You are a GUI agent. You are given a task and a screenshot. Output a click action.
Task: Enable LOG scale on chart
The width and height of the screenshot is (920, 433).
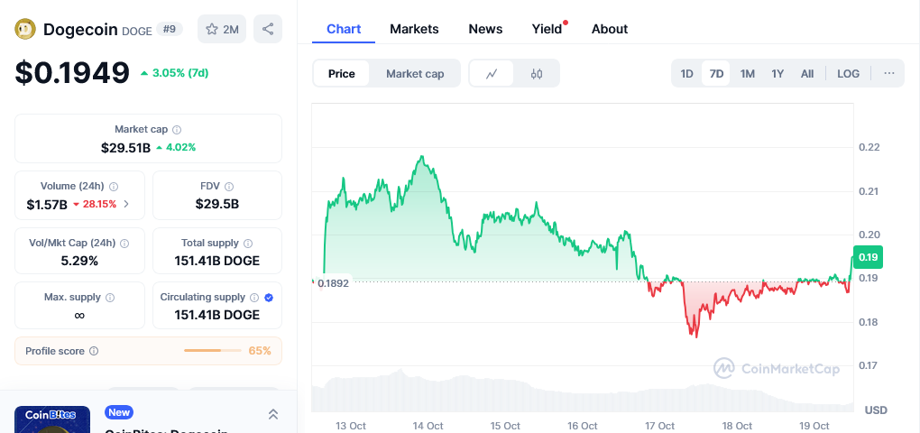[x=848, y=74]
